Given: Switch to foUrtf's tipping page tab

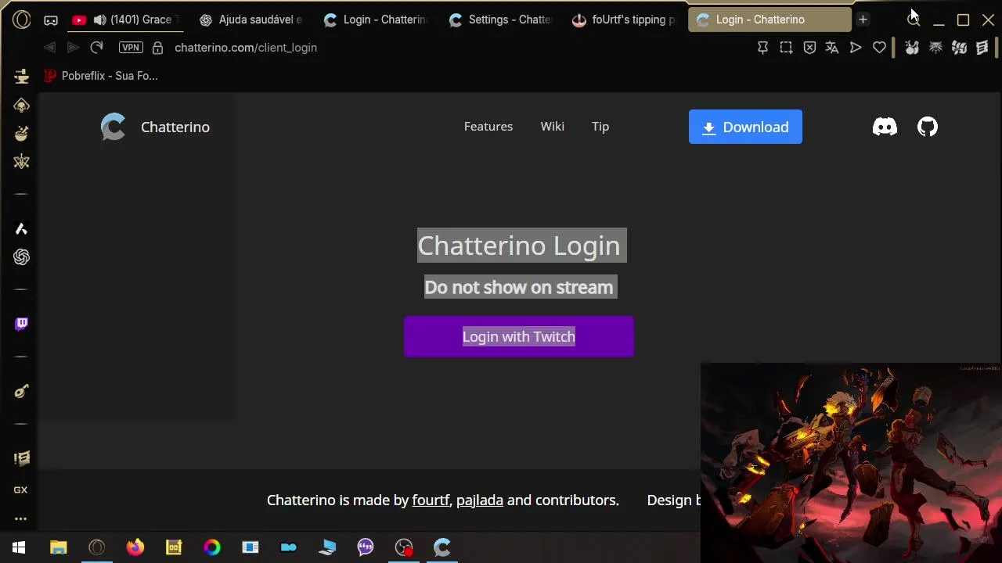Looking at the screenshot, I should pyautogui.click(x=625, y=20).
